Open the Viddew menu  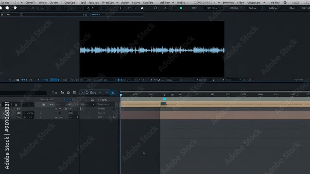125,2
